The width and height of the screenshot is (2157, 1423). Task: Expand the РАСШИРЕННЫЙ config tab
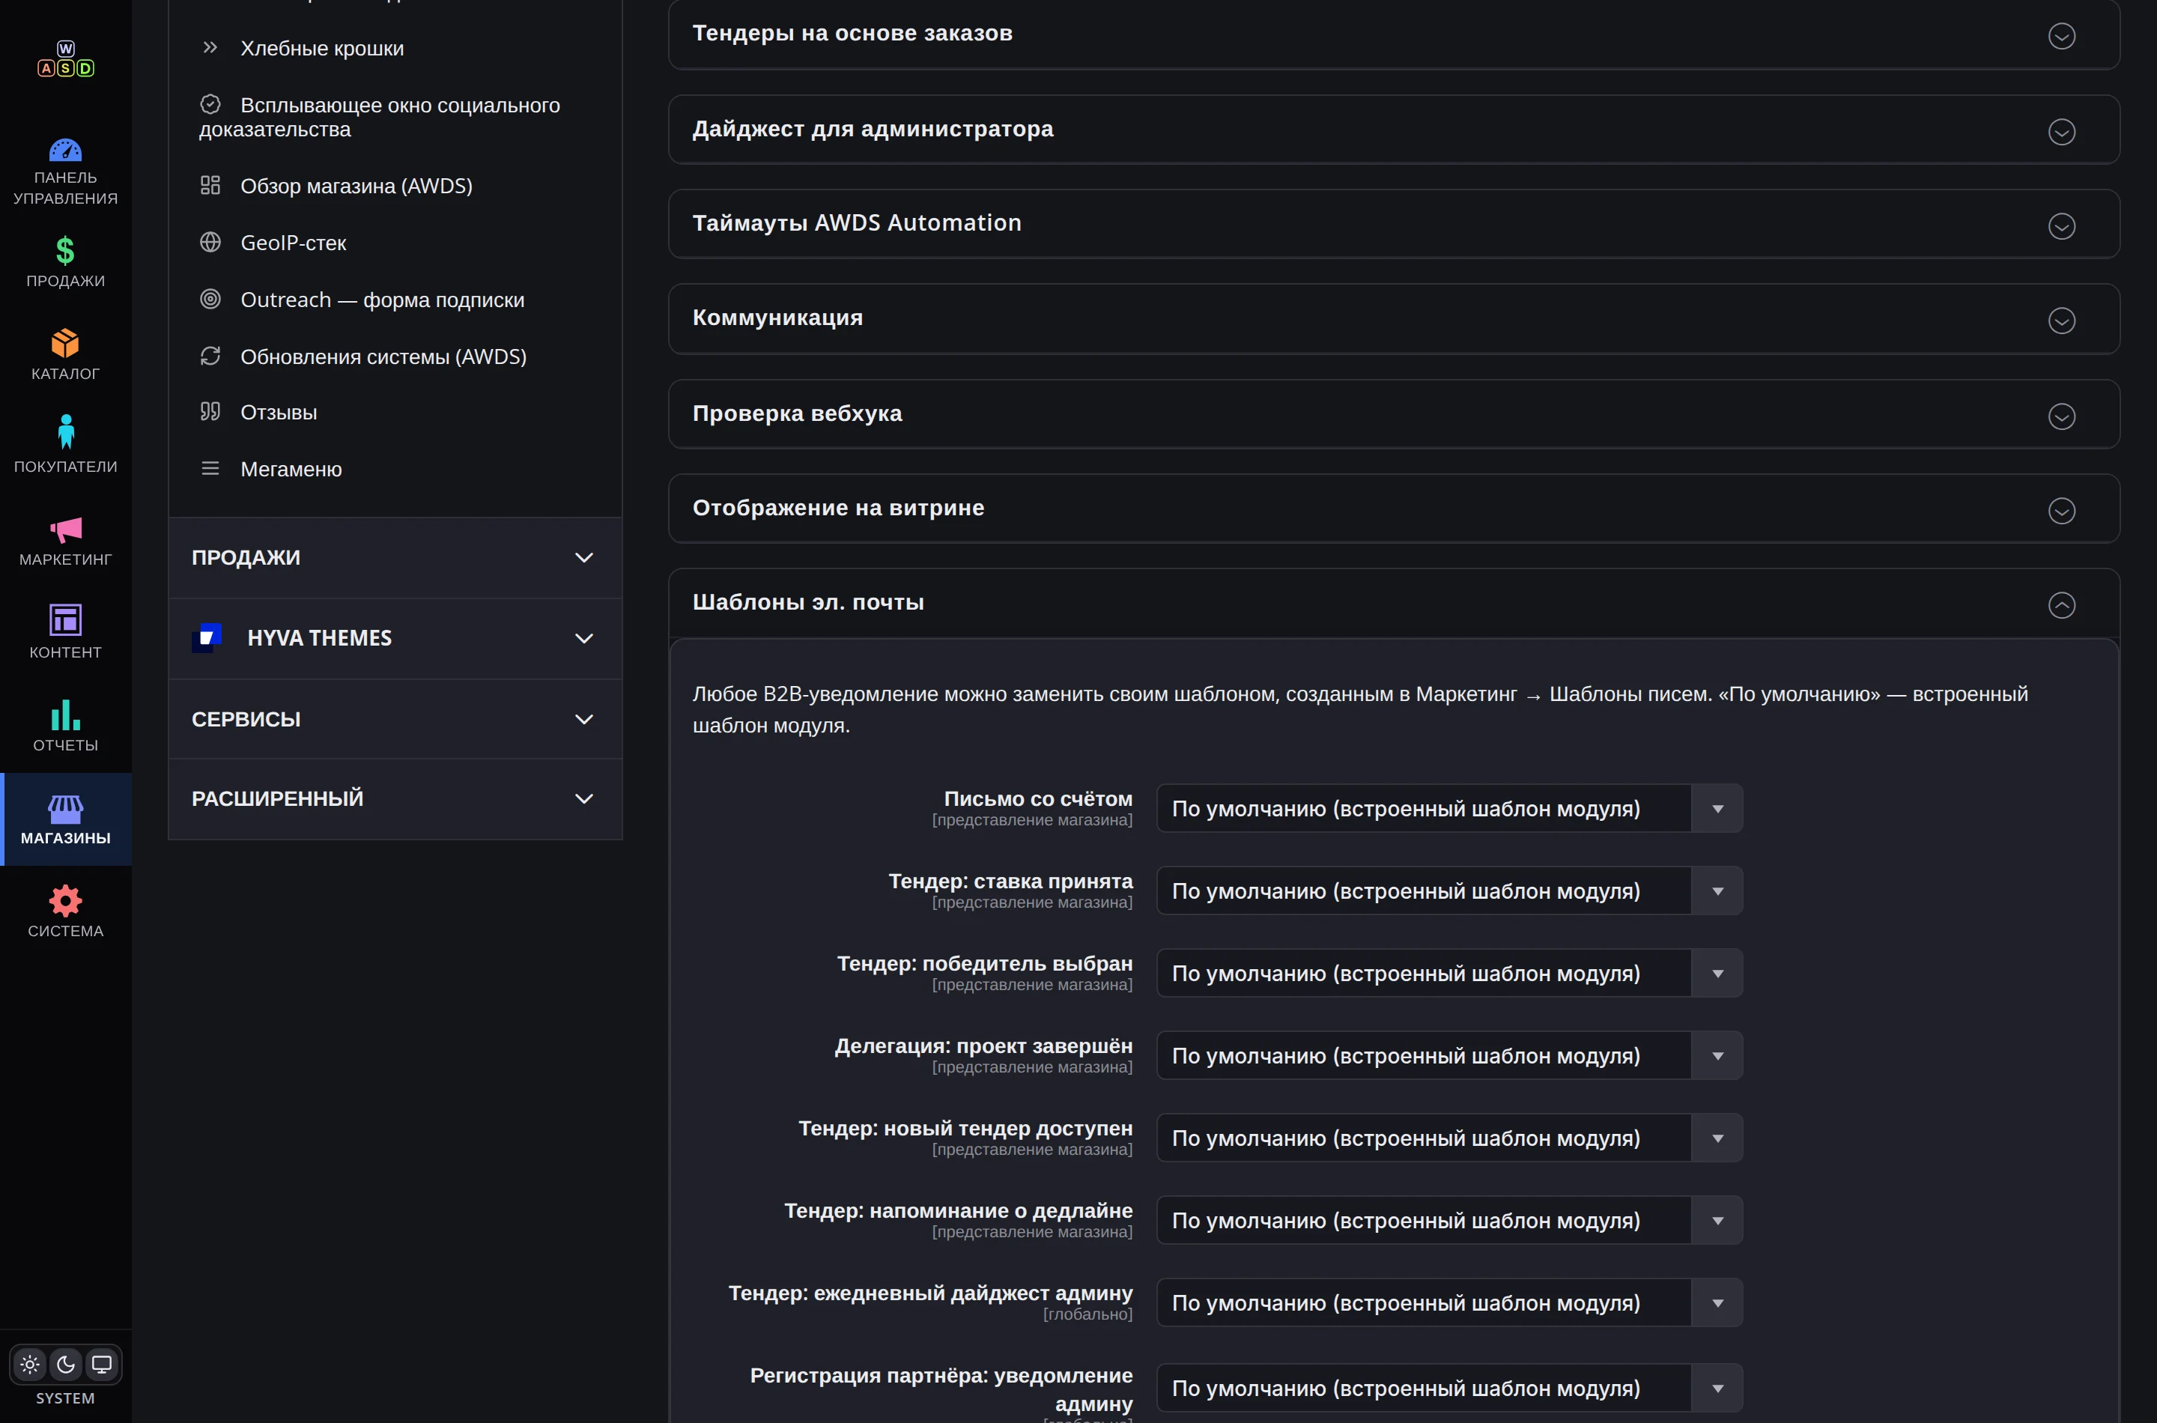(395, 798)
